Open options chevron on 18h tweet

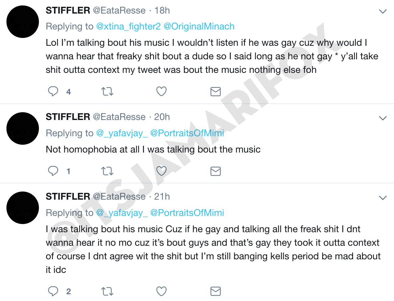point(382,12)
